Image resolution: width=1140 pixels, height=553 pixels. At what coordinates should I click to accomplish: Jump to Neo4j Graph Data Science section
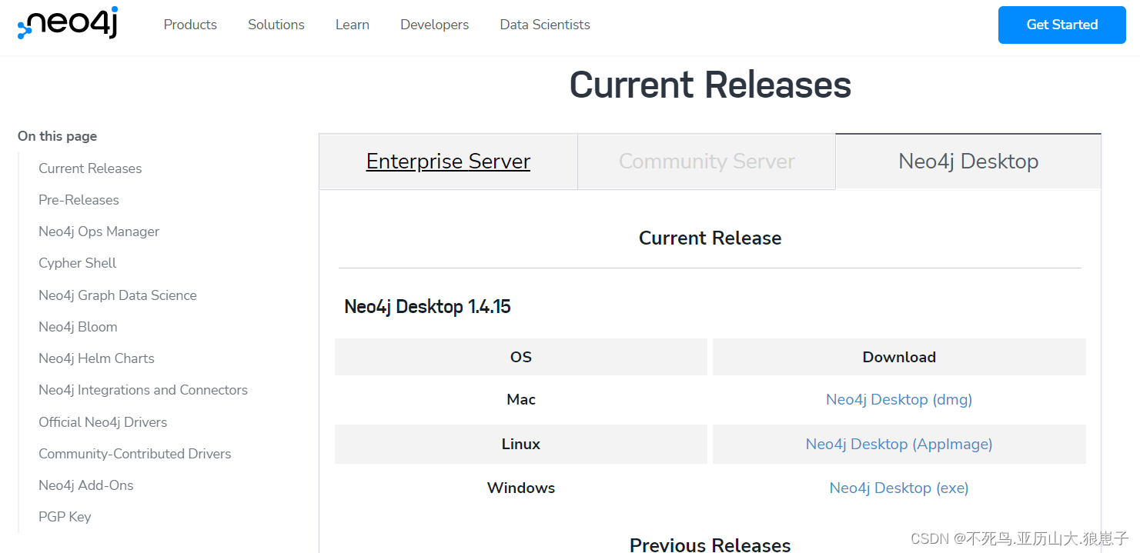pos(117,295)
